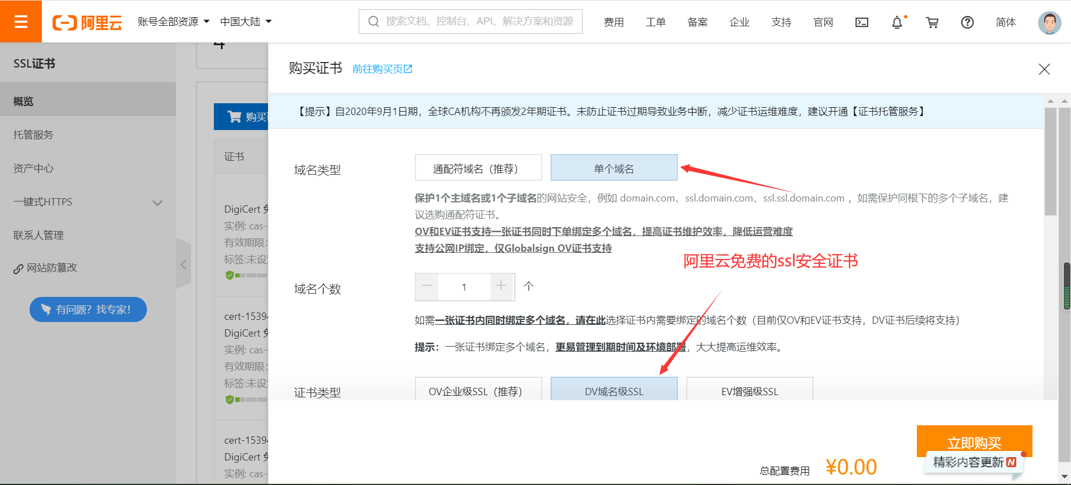
Task: Click 更易管理到期时间及环境部署 link
Action: (620, 347)
